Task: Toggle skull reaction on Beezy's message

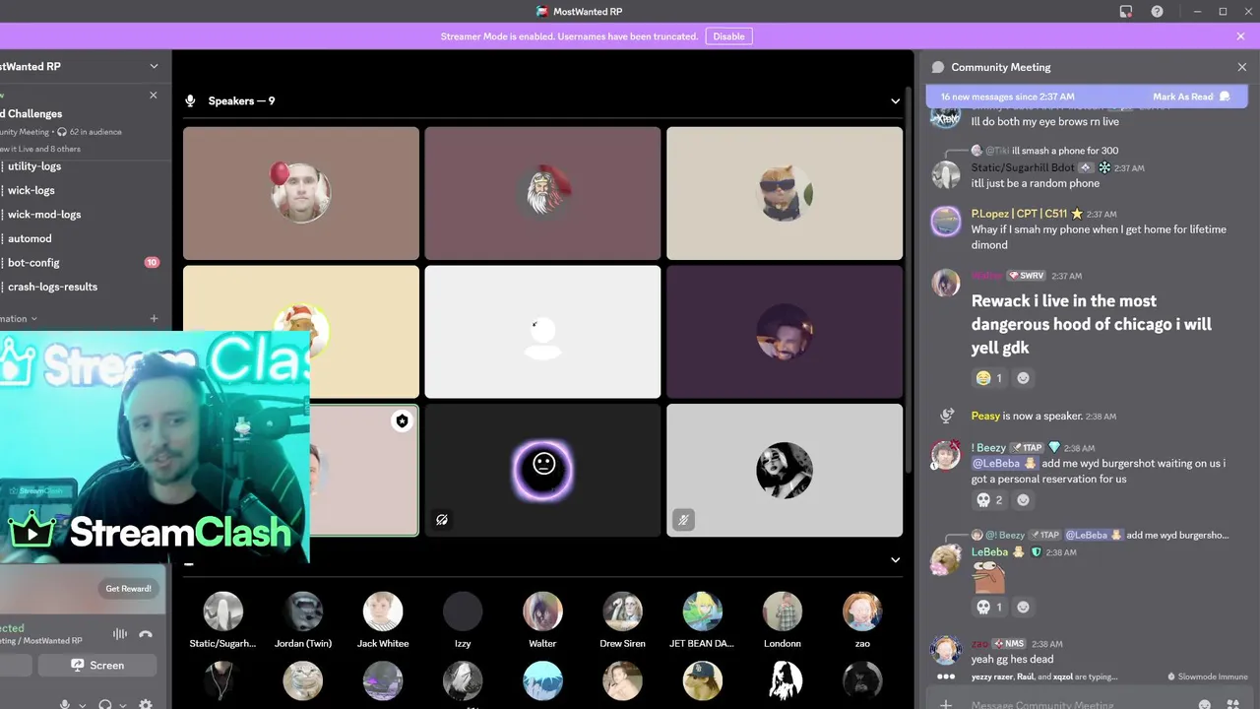Action: click(989, 500)
